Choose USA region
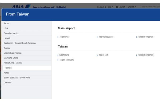 [26, 28]
